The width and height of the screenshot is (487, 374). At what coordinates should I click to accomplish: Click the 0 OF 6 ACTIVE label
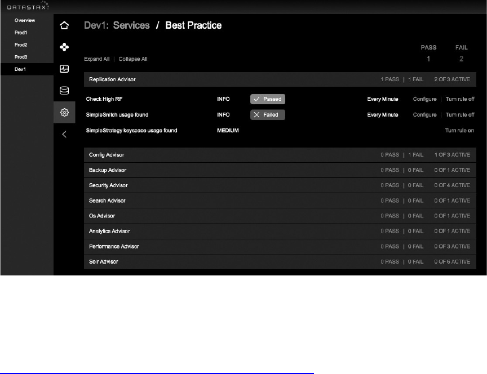[x=452, y=262]
